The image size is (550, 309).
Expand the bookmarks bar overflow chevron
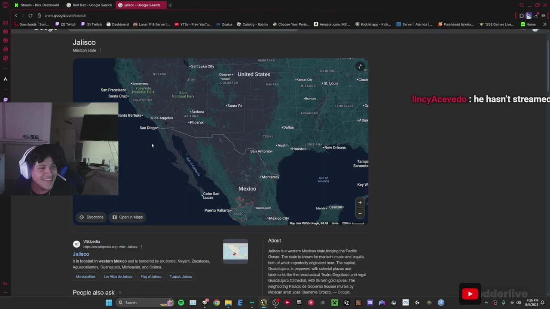pos(545,24)
